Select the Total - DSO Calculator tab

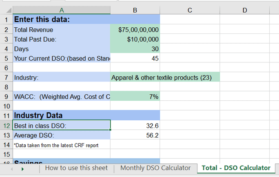[x=236, y=168]
